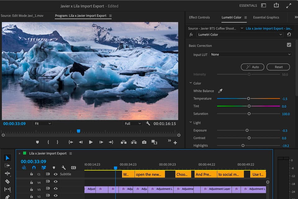Click the Auto button
298x199 pixels.
(x=252, y=67)
